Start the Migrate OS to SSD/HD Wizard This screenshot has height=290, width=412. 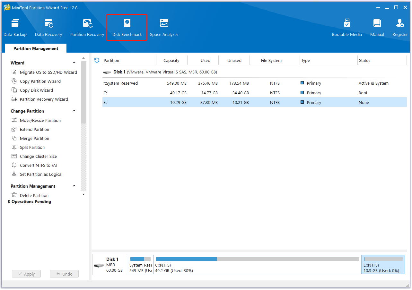point(44,72)
